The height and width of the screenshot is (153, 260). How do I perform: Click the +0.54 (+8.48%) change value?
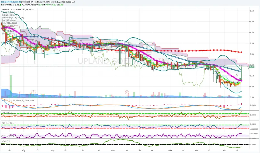point(29,5)
